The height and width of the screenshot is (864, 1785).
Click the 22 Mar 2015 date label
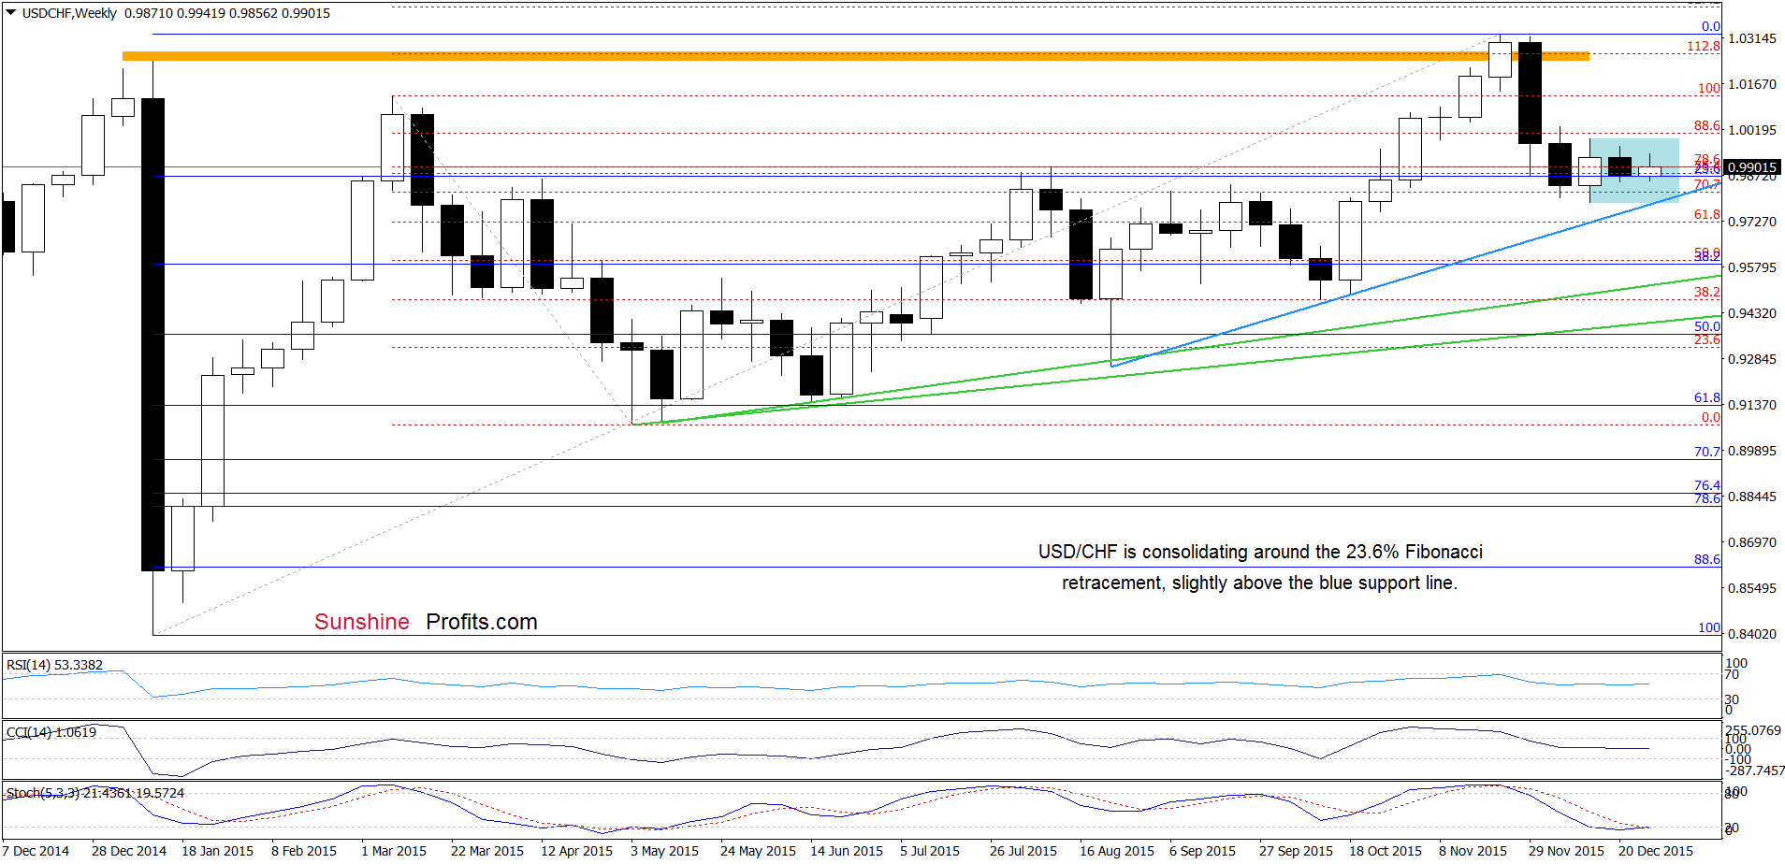[x=487, y=851]
